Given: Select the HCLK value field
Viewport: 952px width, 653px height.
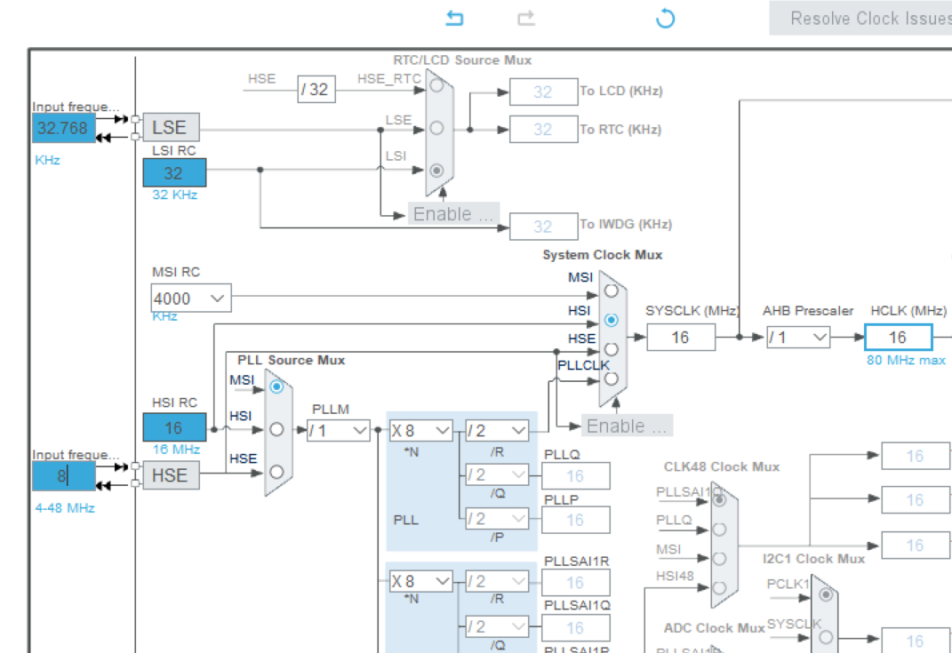Looking at the screenshot, I should pos(899,337).
